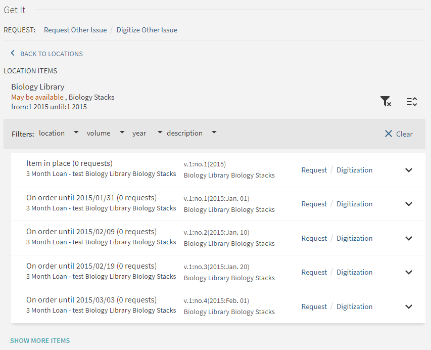This screenshot has width=431, height=350.
Task: Click 'from:1 2015 until:1 2015' text
Action: tap(49, 107)
